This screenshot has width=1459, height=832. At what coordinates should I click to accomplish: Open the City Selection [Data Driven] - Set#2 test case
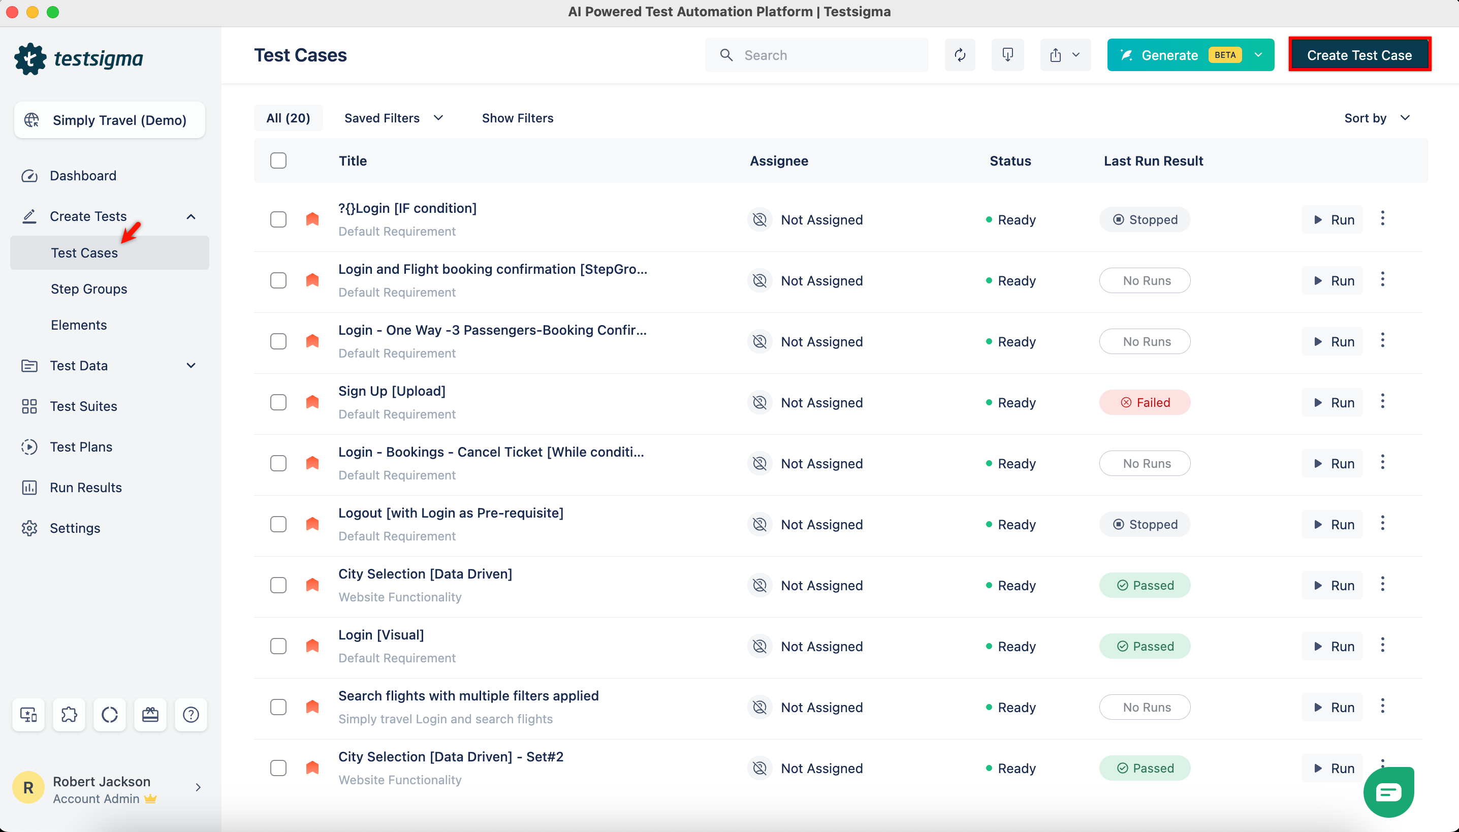[451, 757]
